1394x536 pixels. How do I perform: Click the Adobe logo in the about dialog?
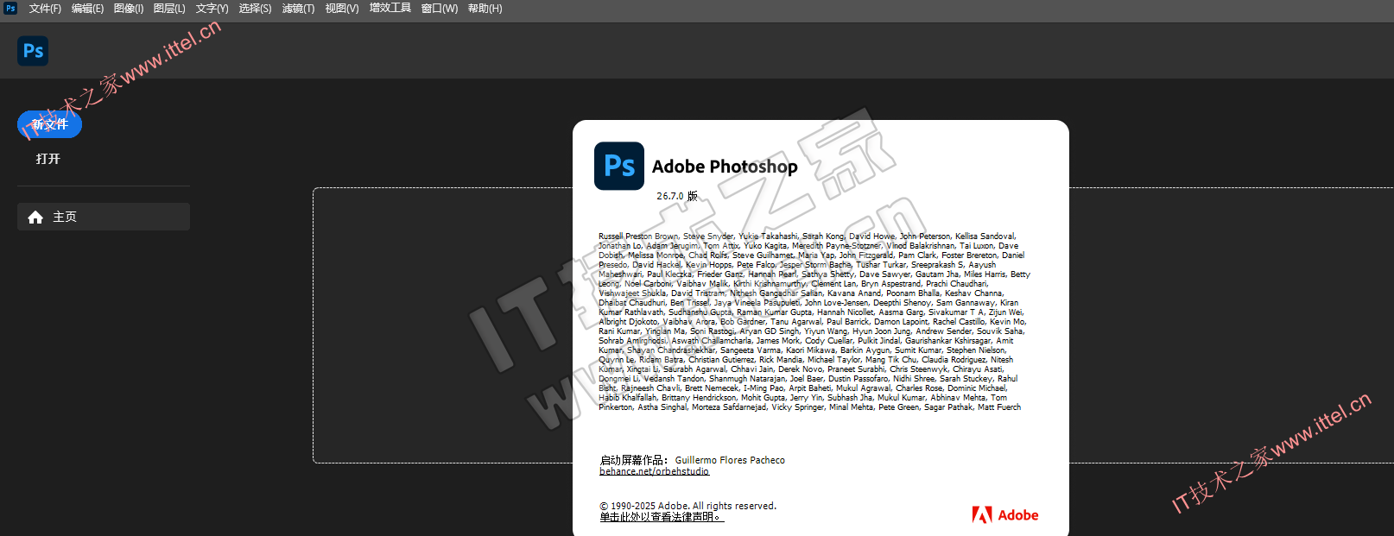1005,515
